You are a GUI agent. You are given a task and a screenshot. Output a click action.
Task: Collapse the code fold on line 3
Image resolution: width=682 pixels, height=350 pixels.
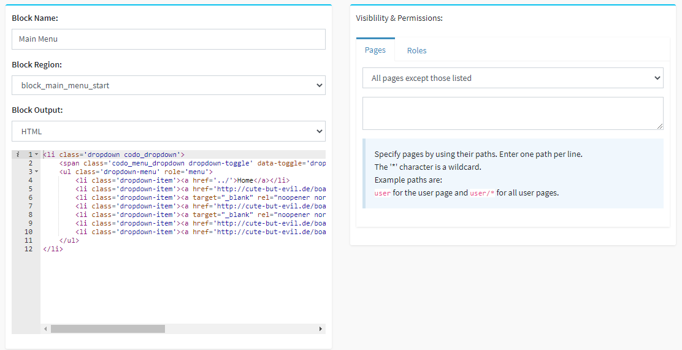[37, 172]
